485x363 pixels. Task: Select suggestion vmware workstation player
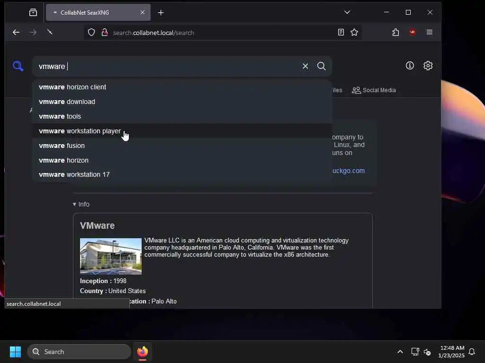(x=182, y=131)
